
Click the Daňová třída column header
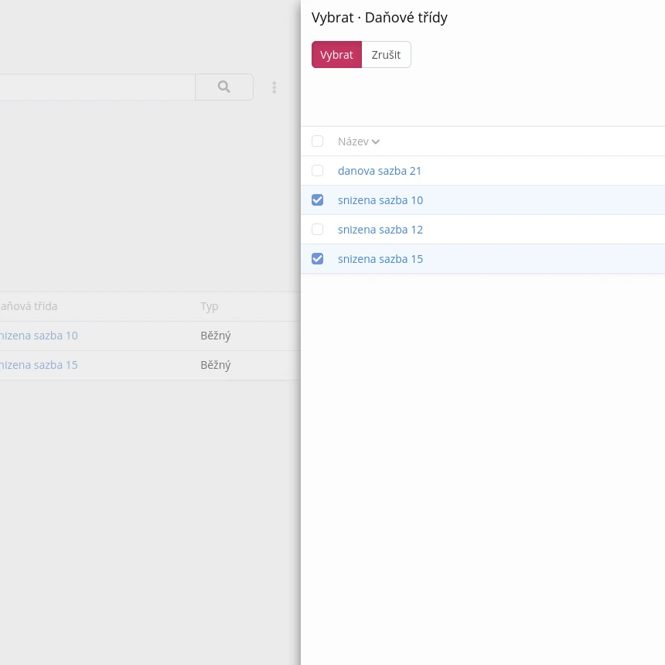coord(29,306)
